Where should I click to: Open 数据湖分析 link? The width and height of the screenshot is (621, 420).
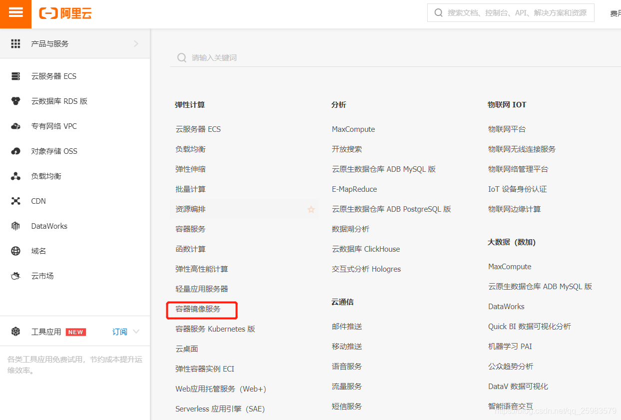[x=351, y=229]
